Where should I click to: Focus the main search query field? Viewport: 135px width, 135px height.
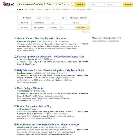(x=43, y=5)
